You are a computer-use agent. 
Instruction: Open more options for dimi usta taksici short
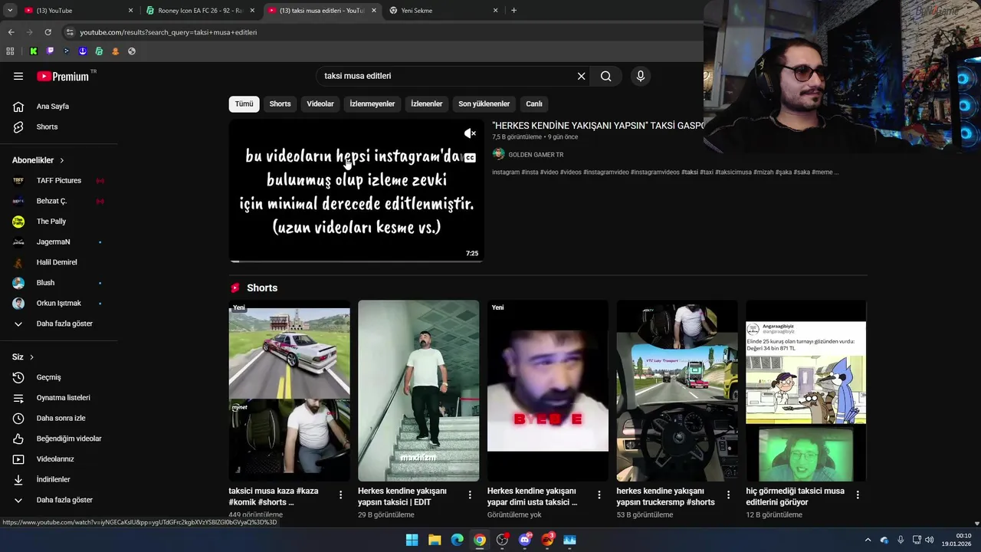[599, 495]
